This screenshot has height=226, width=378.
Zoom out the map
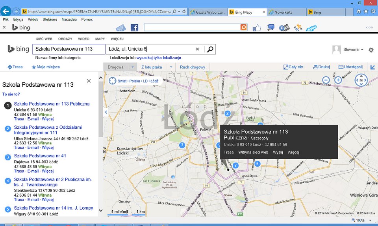(326, 80)
